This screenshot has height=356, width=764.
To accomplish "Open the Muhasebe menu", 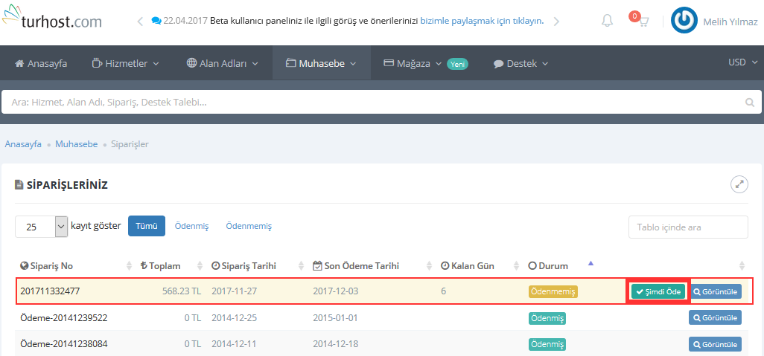I will (320, 64).
